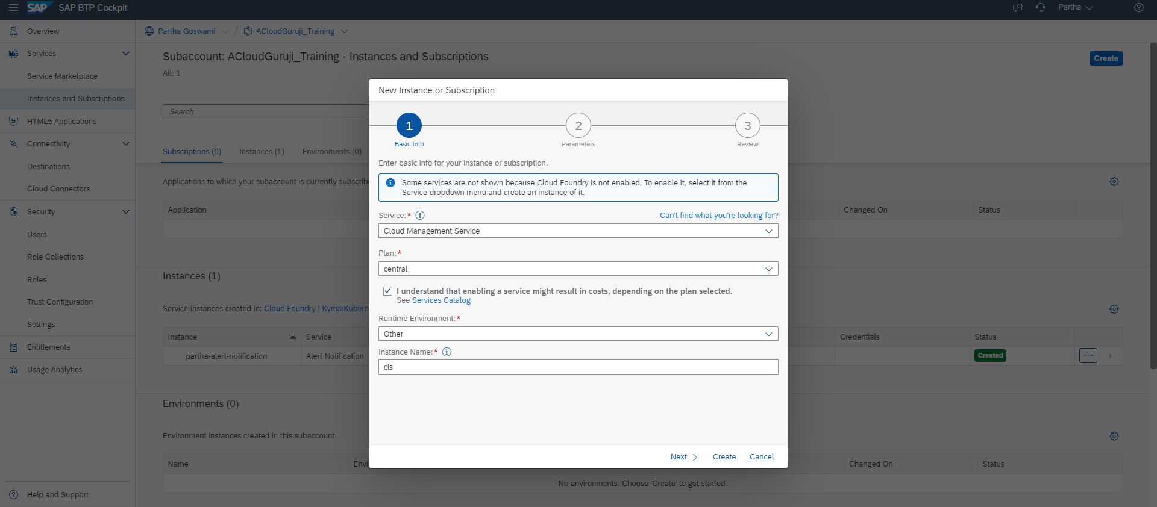Click the Instance Name input field
The width and height of the screenshot is (1157, 507).
tap(577, 367)
